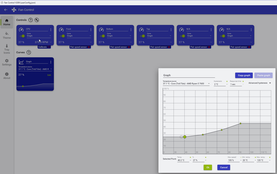Click the line chart icon on Graph card
This screenshot has width=277, height=174.
click(x=21, y=62)
